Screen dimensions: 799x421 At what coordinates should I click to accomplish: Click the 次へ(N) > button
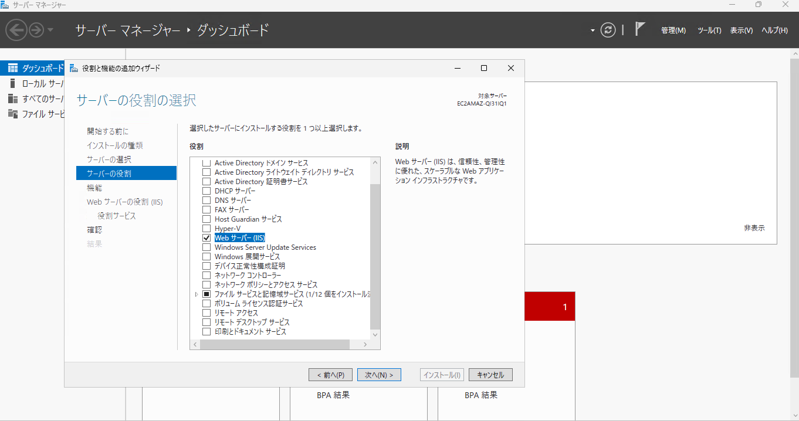pyautogui.click(x=379, y=375)
